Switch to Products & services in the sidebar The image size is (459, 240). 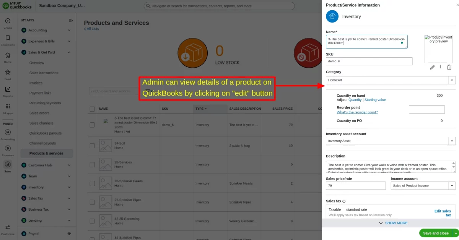tap(47, 153)
